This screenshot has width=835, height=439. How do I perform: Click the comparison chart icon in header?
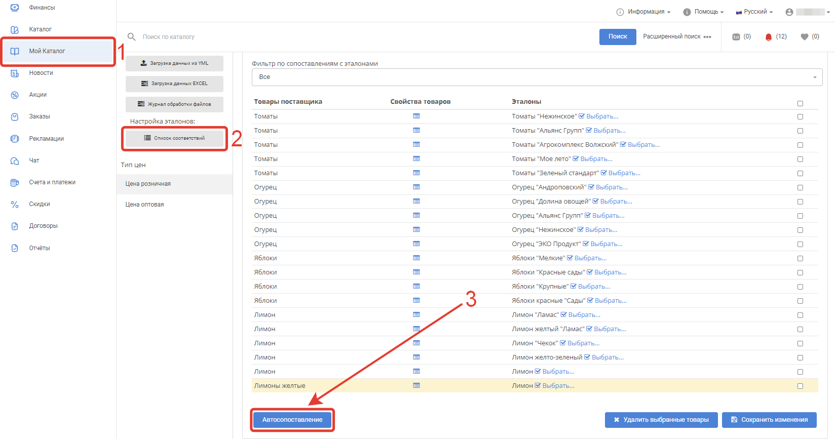click(x=736, y=37)
